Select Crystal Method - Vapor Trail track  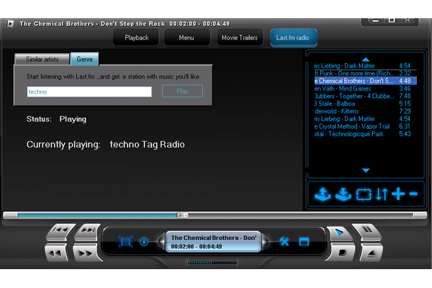click(x=366, y=126)
